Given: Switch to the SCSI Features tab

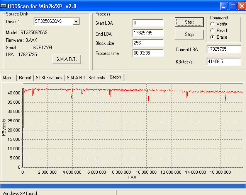Looking at the screenshot, I should (49, 77).
